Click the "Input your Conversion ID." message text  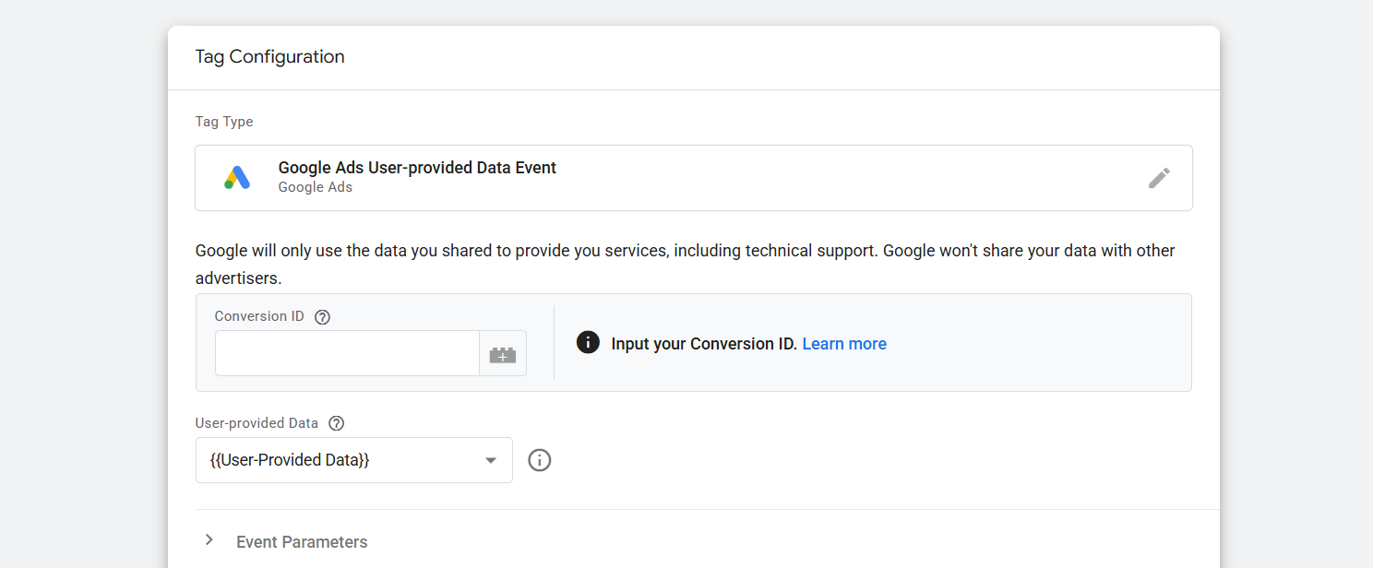704,344
